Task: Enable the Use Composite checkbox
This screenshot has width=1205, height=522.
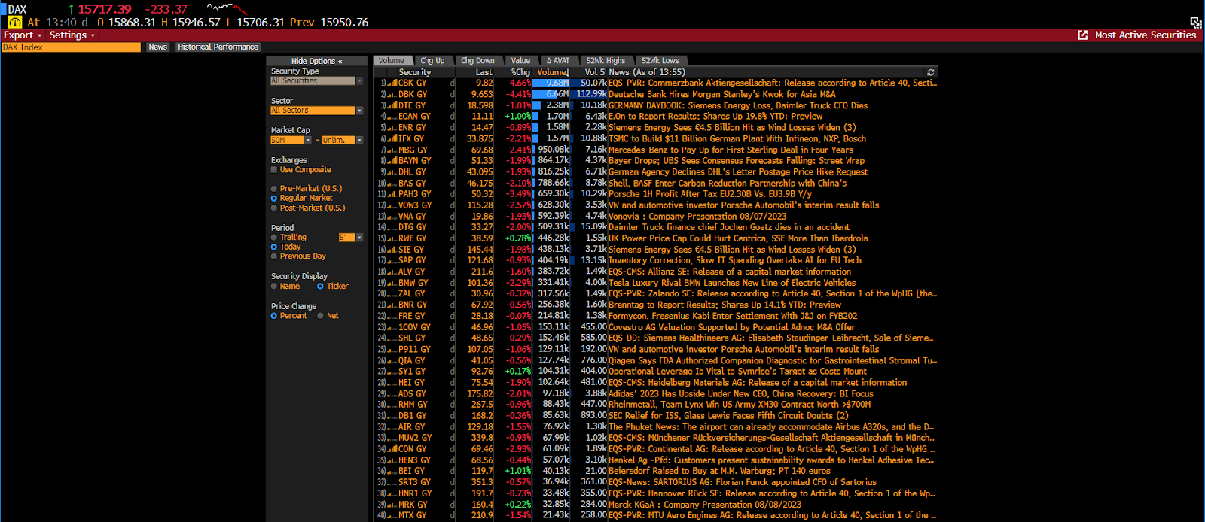Action: click(x=274, y=170)
